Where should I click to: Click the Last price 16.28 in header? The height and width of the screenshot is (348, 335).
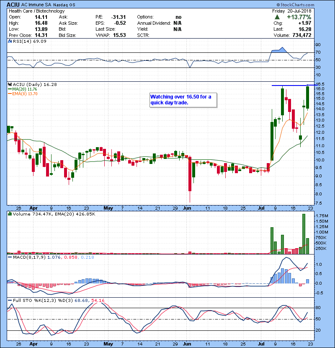pos(305,29)
